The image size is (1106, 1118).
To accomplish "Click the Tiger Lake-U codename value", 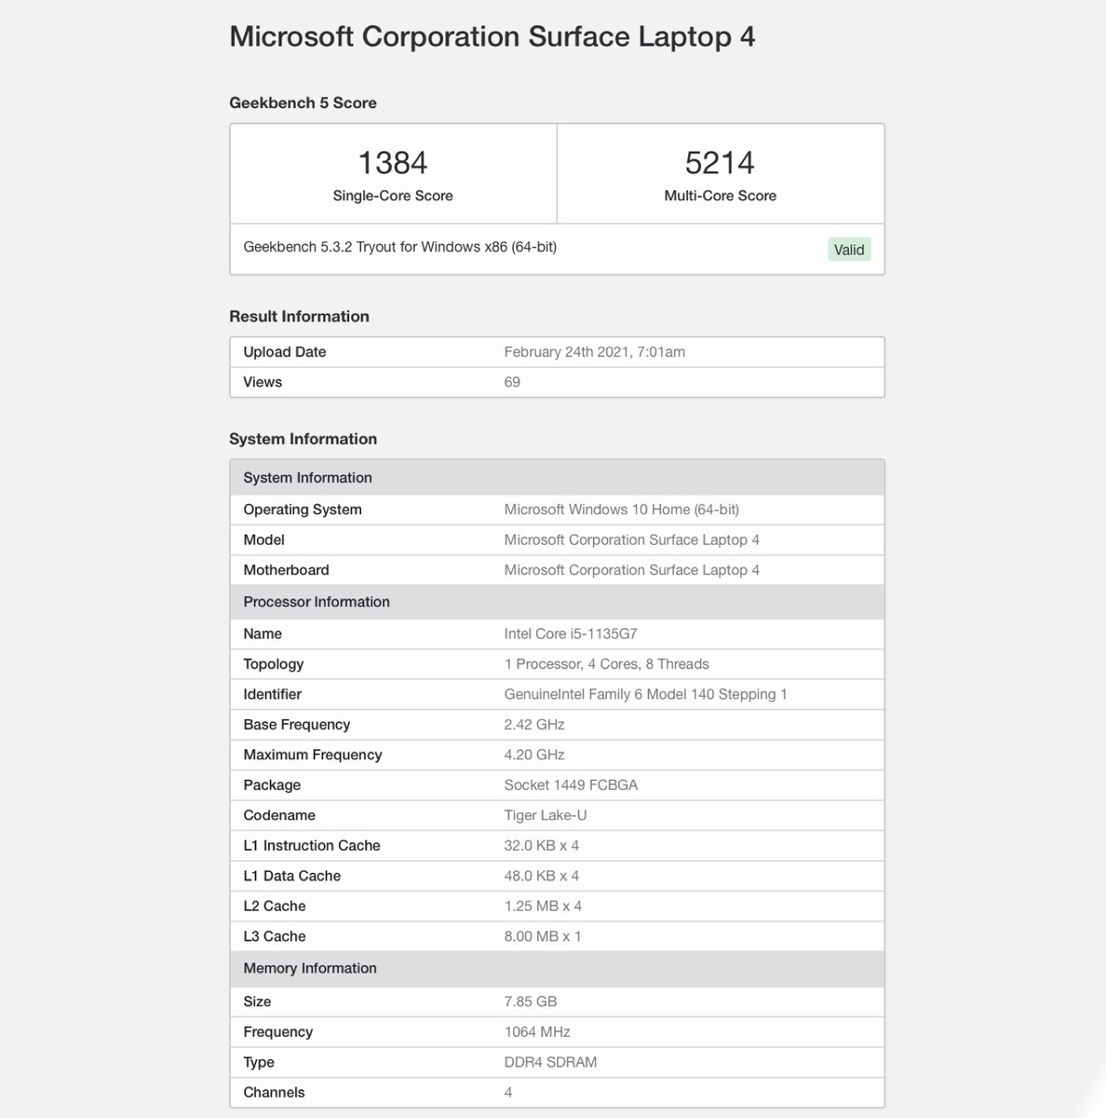I will coord(546,815).
